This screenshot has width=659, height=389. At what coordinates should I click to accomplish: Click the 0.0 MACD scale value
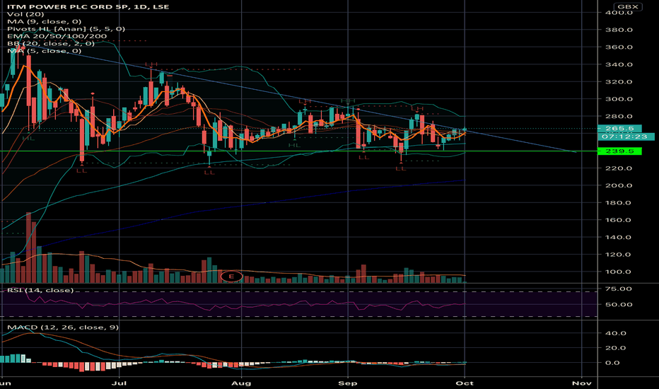point(612,363)
